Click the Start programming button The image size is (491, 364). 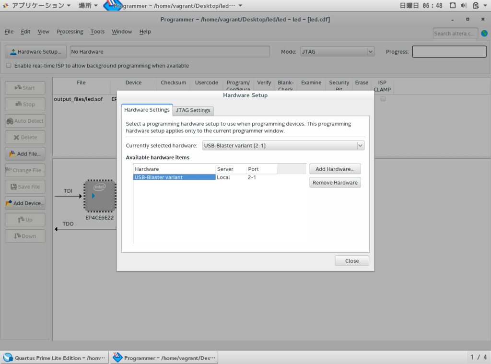click(x=25, y=88)
